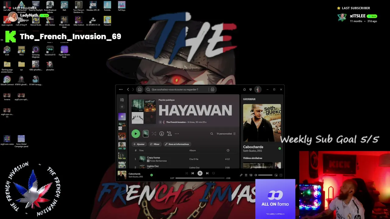Select the Elgato Stream Deck desktop icon

[64, 52]
